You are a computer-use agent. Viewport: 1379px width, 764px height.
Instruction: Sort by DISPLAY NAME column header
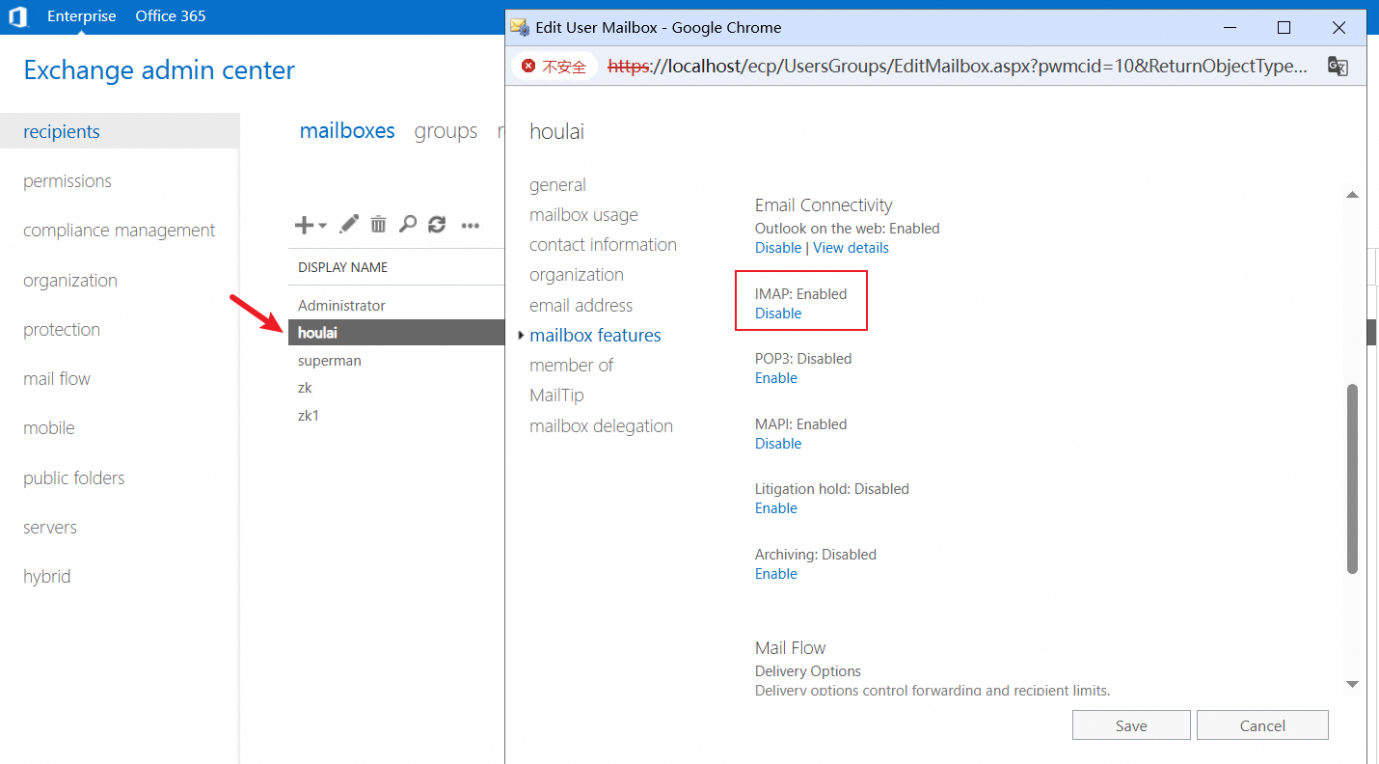click(x=343, y=267)
